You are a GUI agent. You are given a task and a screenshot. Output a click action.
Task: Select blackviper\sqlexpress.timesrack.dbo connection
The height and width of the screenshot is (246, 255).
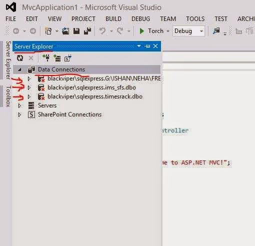coord(95,96)
